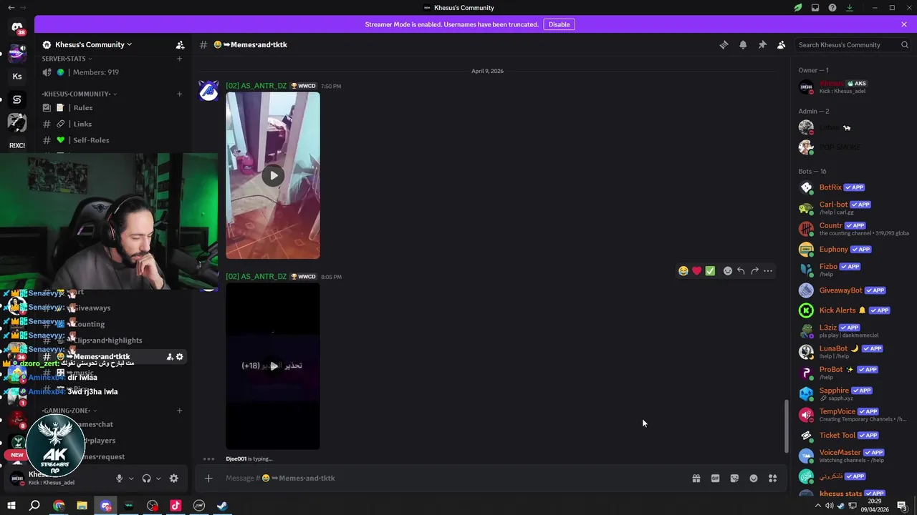This screenshot has width=917, height=515.
Task: Open the RIXC! server icon
Action: pyautogui.click(x=17, y=145)
